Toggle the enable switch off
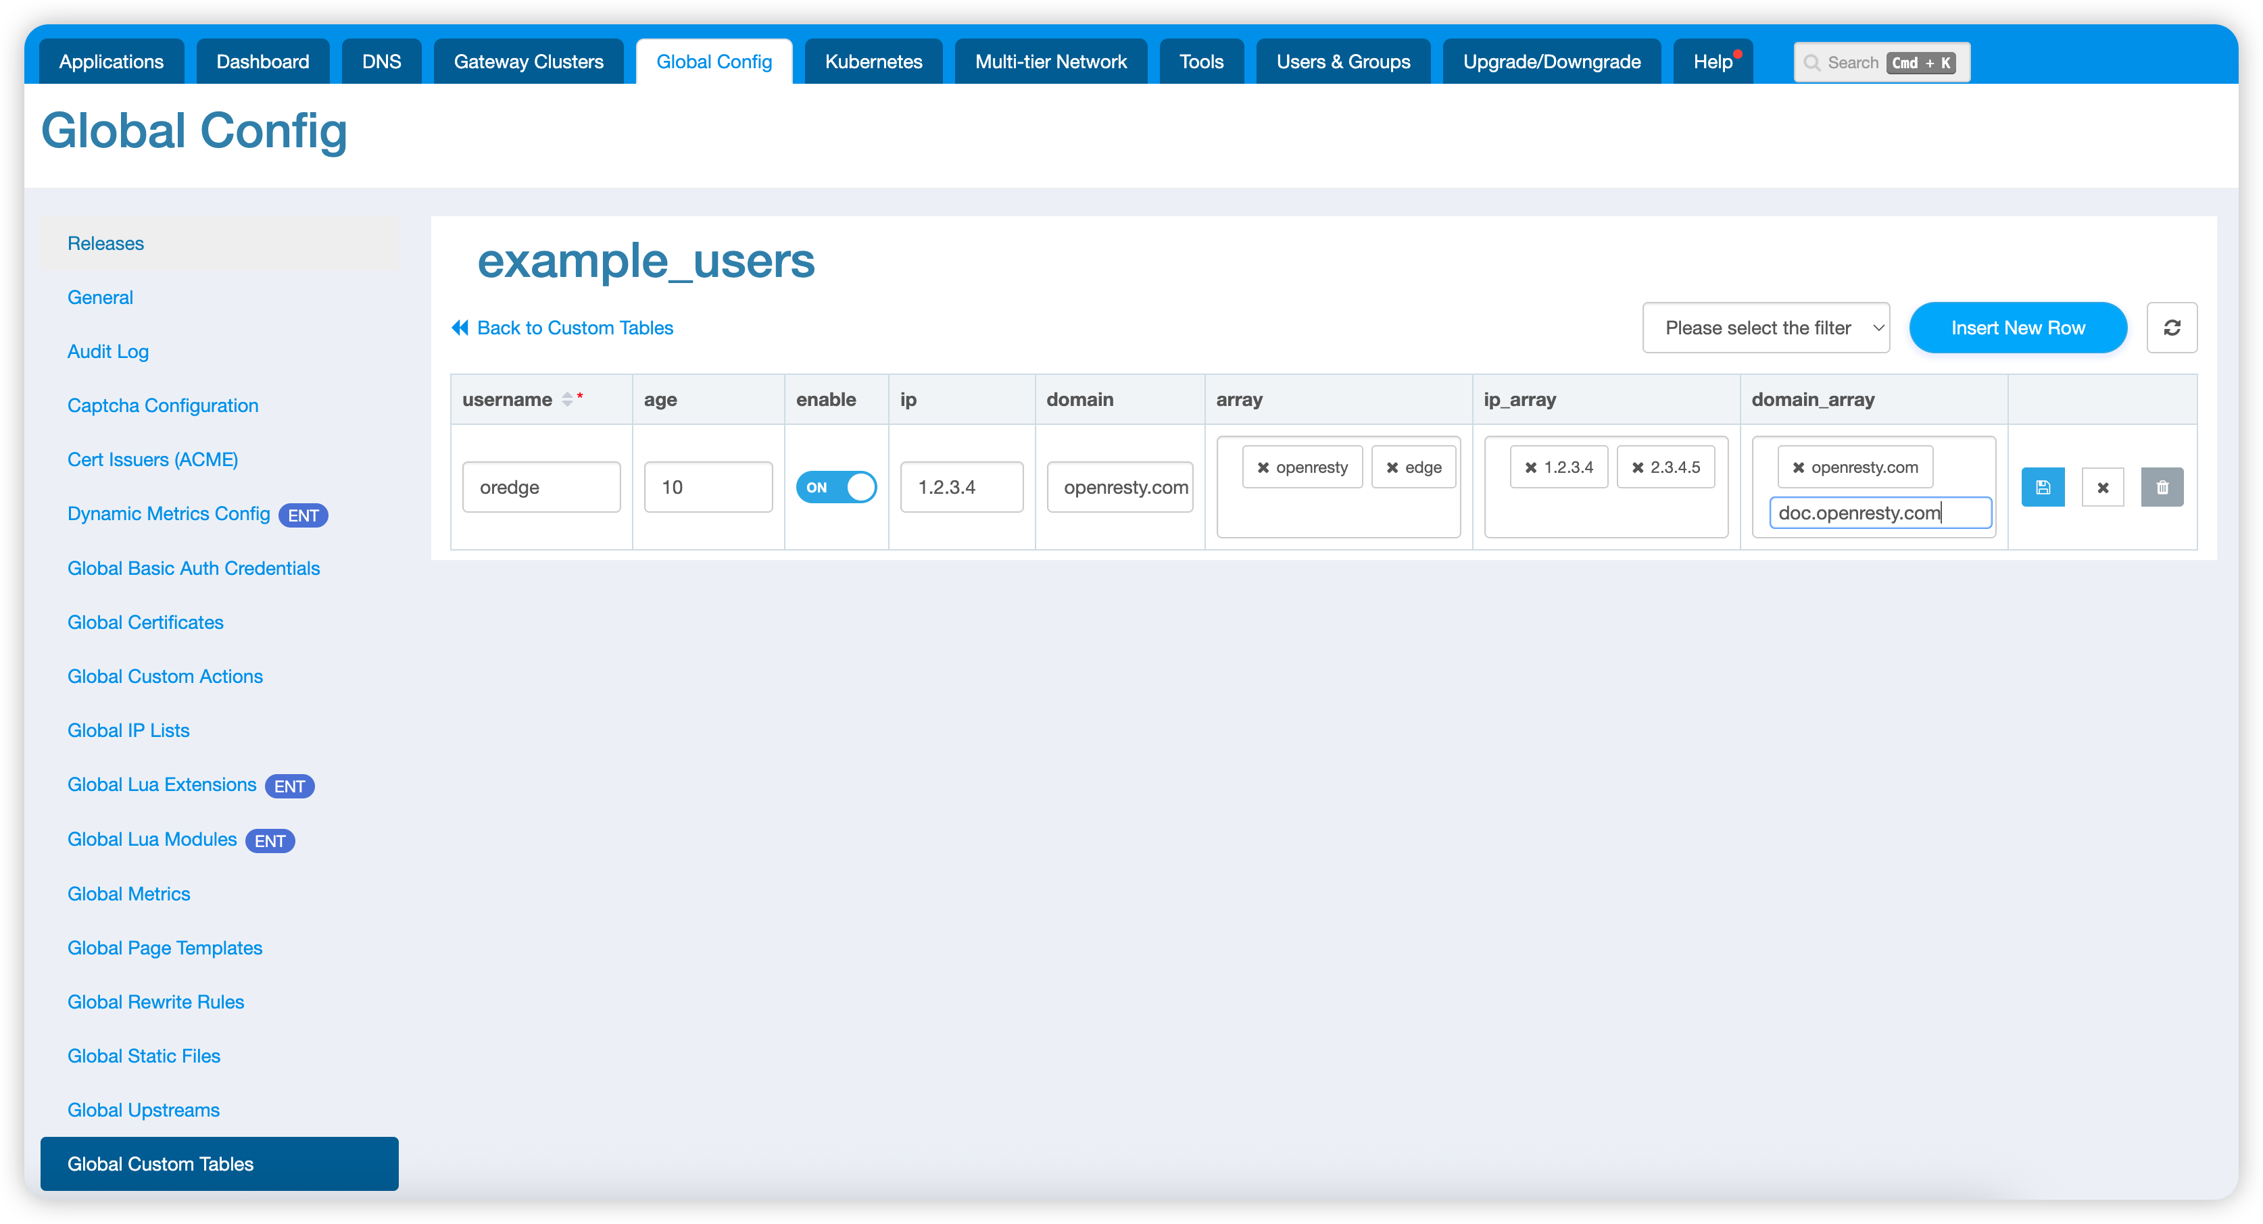 (835, 487)
